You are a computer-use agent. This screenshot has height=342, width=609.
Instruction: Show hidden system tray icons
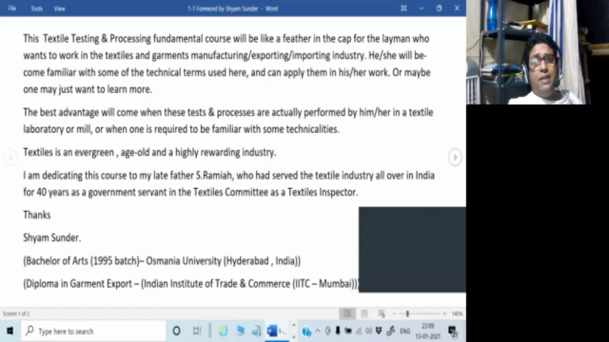point(318,332)
